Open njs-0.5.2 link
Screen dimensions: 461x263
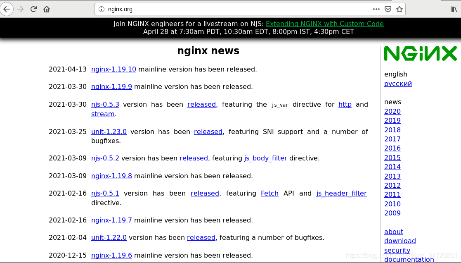click(105, 158)
